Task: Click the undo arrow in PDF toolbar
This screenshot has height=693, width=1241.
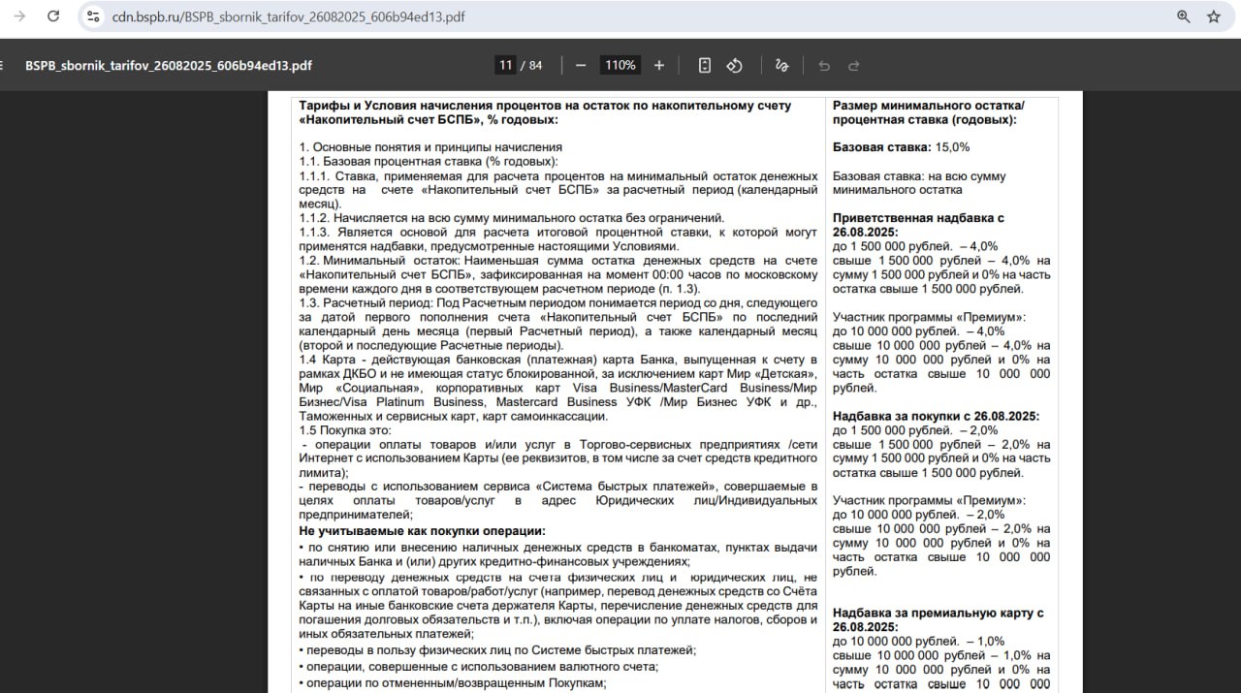Action: click(824, 65)
